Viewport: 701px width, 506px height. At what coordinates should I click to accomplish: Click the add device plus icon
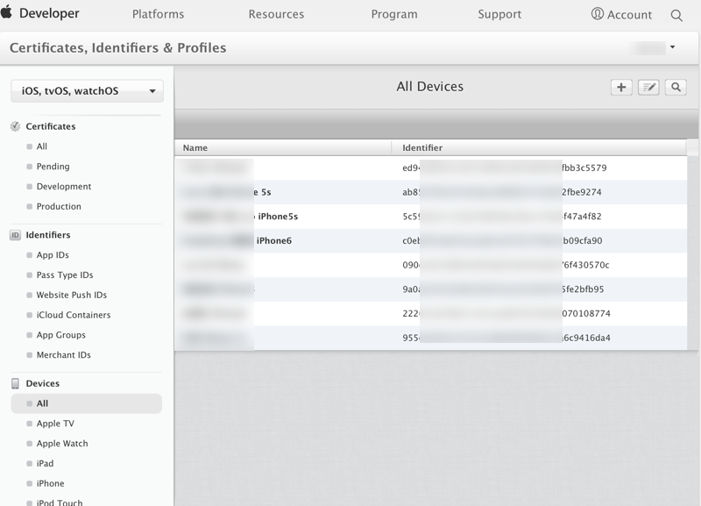tap(621, 87)
